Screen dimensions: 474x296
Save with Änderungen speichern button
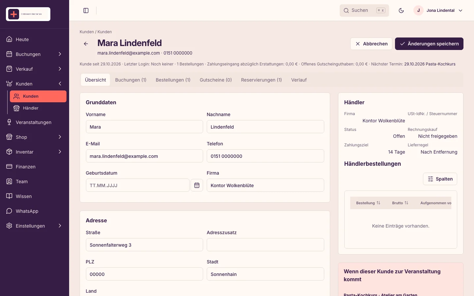(x=429, y=44)
